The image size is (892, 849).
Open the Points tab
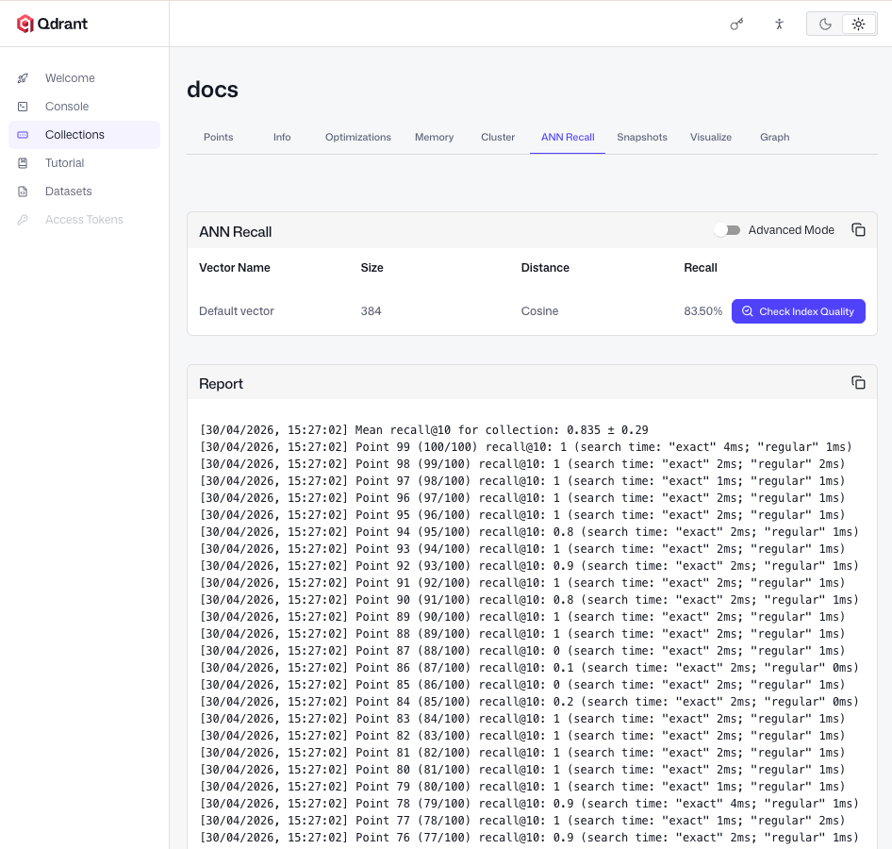pos(219,137)
